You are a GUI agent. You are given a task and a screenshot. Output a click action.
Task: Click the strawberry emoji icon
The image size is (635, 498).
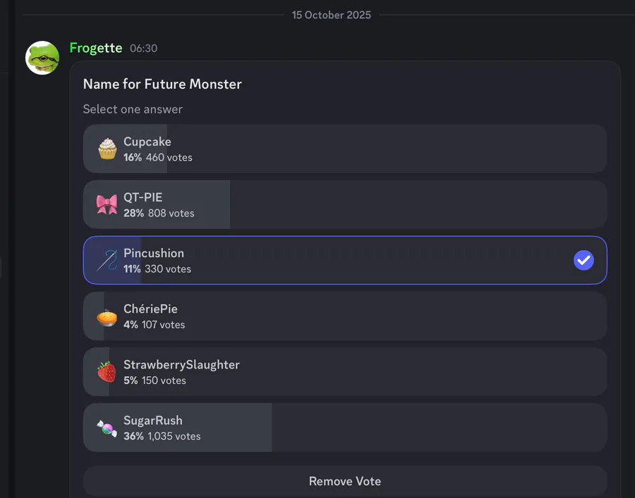click(x=107, y=372)
